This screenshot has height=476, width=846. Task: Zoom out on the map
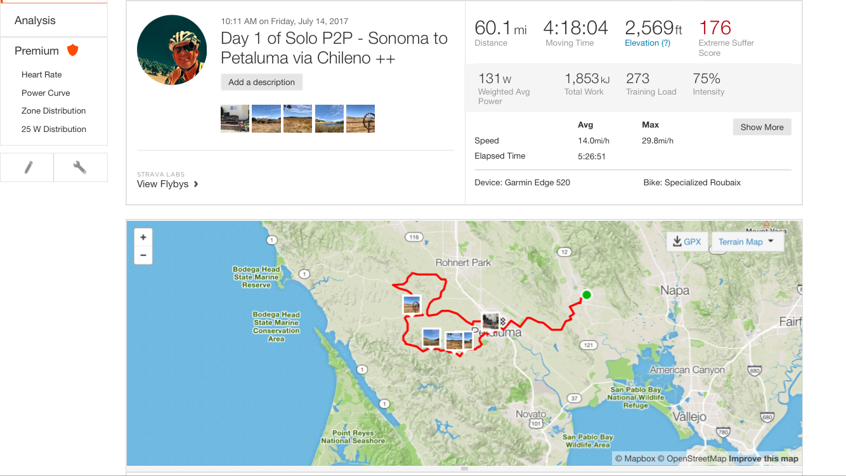click(143, 255)
